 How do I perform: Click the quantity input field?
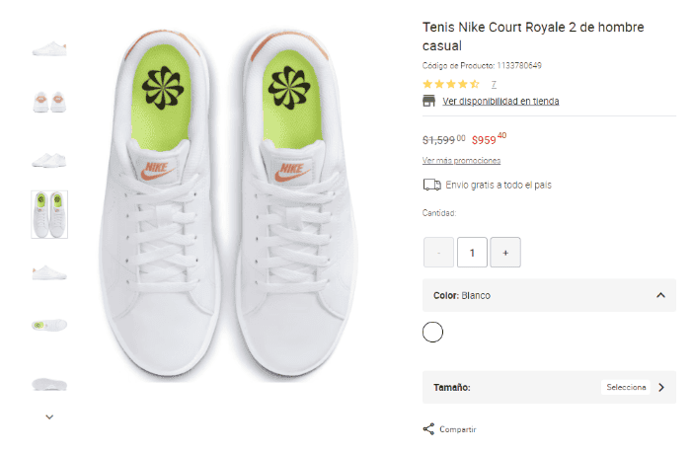coord(472,253)
